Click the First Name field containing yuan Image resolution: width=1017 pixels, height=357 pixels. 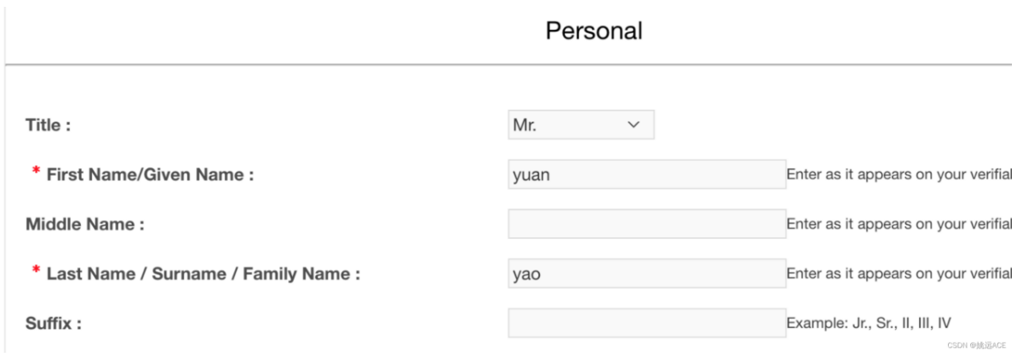(x=646, y=174)
